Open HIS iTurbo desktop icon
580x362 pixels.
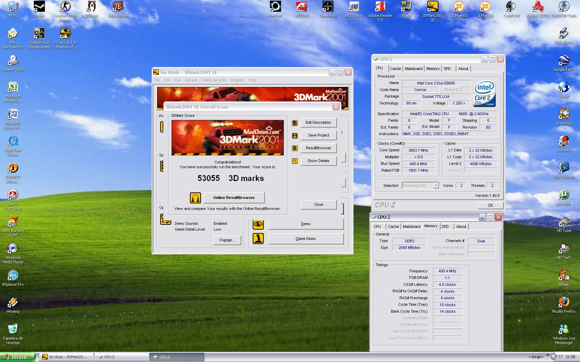click(354, 9)
